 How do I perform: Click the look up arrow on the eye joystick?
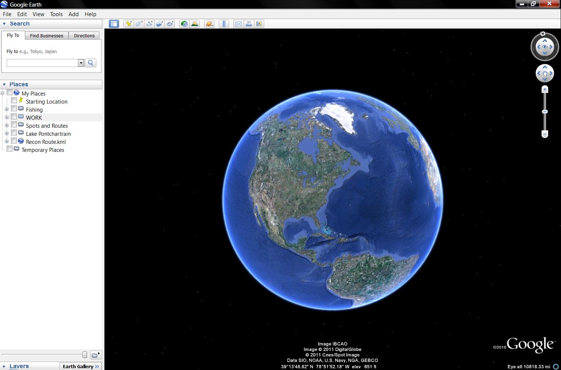click(x=545, y=41)
